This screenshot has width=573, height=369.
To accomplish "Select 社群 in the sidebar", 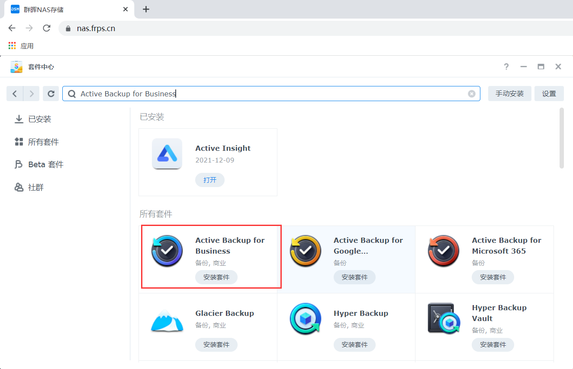I will (x=29, y=188).
